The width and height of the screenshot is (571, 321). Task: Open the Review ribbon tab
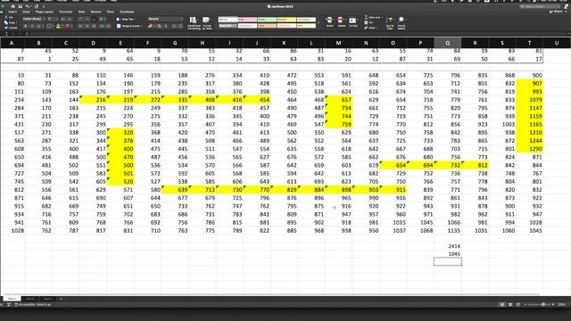coord(95,12)
